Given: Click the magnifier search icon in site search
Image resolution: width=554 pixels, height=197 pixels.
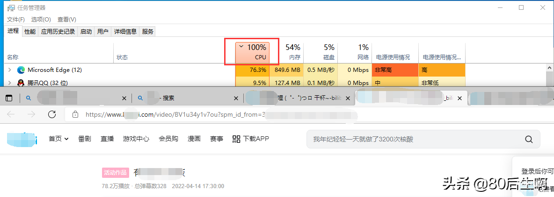Looking at the screenshot, I should (x=529, y=139).
